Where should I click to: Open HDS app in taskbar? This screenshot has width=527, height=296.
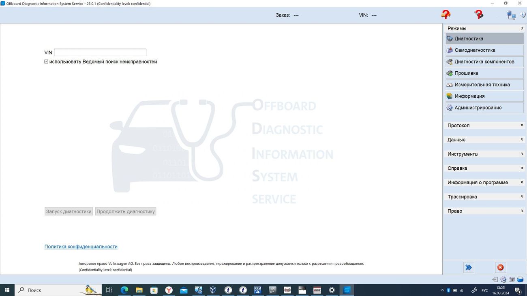317,290
